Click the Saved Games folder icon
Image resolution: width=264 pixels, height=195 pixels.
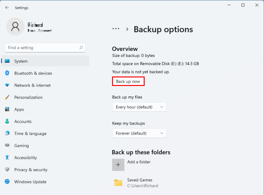tap(118, 183)
